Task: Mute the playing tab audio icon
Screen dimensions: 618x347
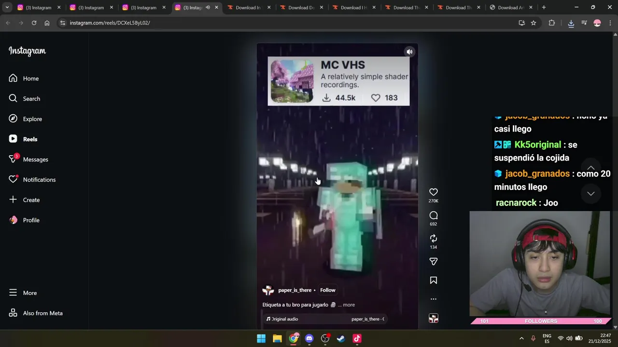Action: point(208,8)
